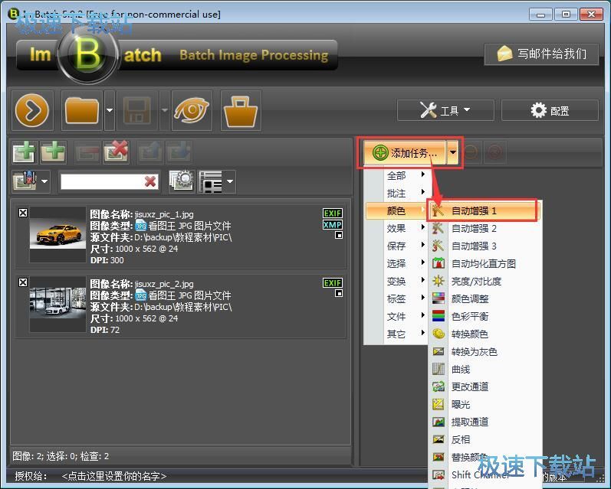Screen dimensions: 611x489
Task: Click the 亮度/对比度 sun icon
Action: pos(439,281)
